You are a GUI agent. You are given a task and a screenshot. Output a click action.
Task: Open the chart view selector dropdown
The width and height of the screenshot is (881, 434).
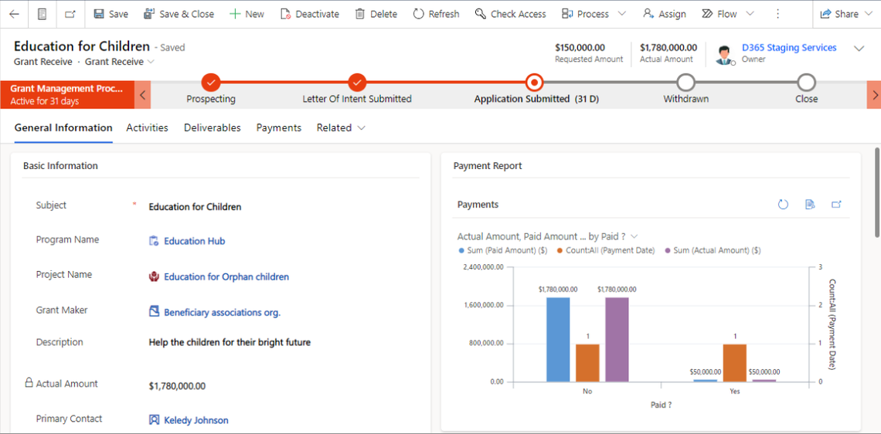[x=634, y=236]
